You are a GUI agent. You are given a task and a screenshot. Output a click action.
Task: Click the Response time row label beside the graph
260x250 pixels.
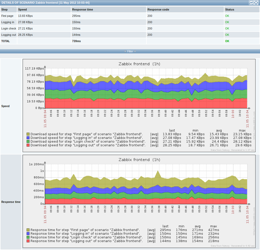point(11,202)
